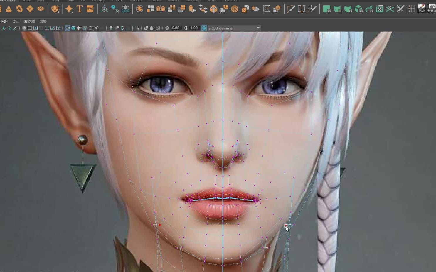Select the Quad Draw pencil tool
Image resolution: width=436 pixels, height=272 pixels.
coord(312,9)
